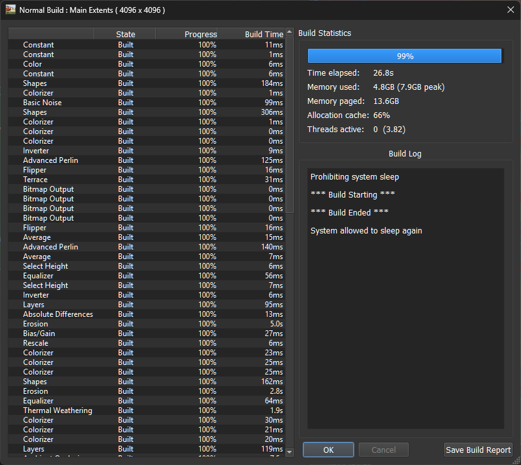Select the Layers row with 95ms
The height and width of the screenshot is (465, 521).
point(146,305)
